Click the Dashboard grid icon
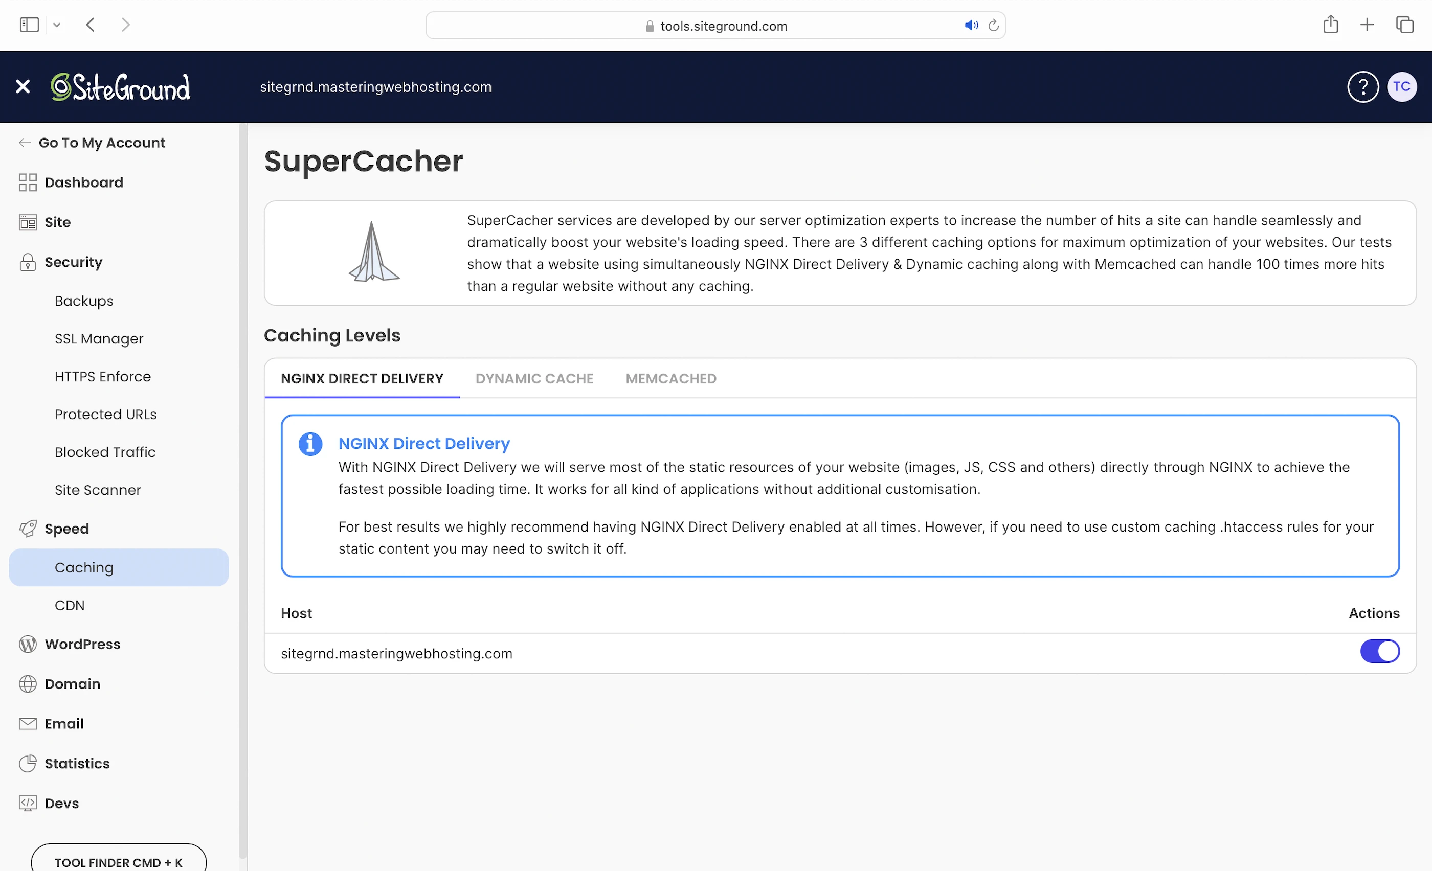 [x=27, y=182]
